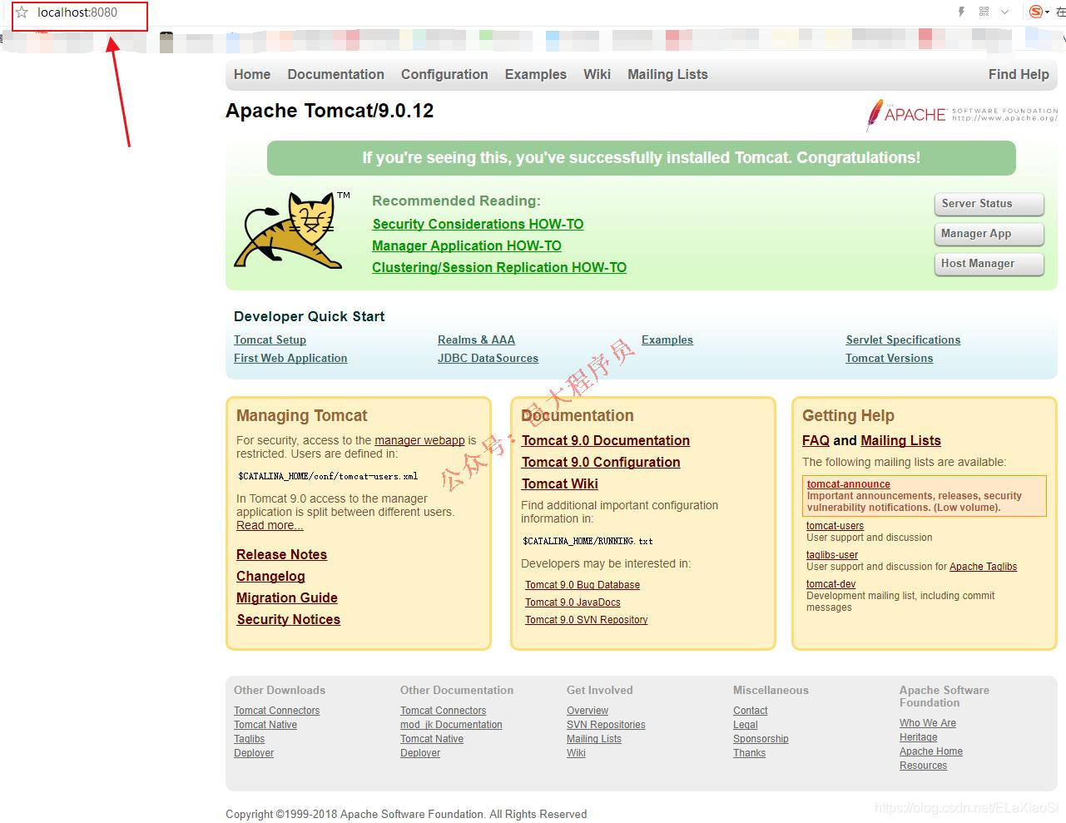Open Tomcat Connectors under Other Downloads
This screenshot has height=823, width=1066.
point(276,711)
